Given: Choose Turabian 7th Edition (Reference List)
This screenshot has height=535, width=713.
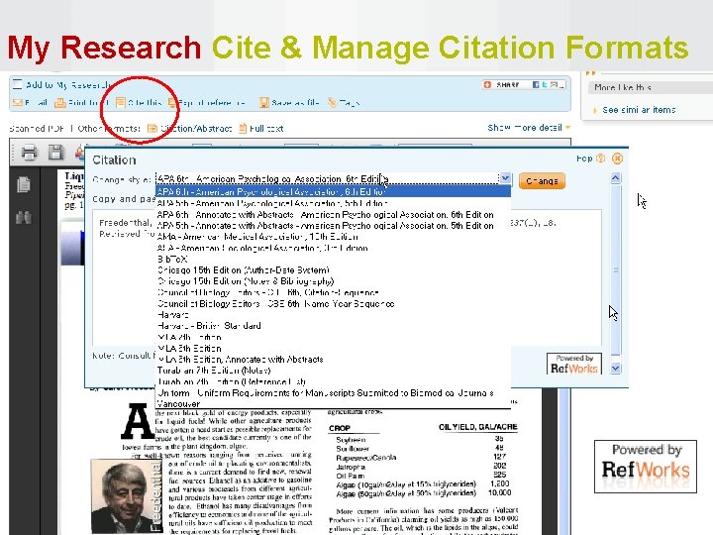Looking at the screenshot, I should pyautogui.click(x=333, y=381).
